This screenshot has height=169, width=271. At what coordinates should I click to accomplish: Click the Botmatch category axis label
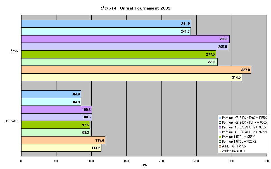[11, 121]
